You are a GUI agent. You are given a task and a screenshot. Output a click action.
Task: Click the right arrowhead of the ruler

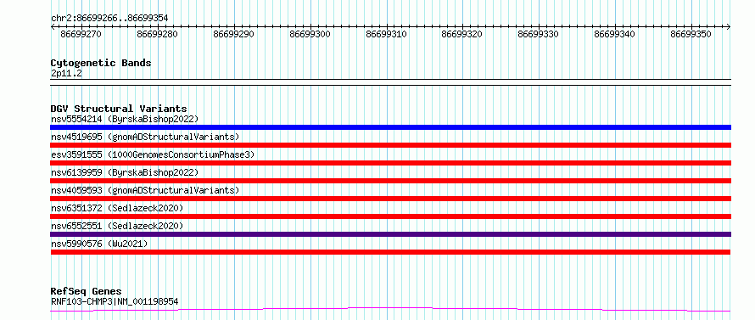click(x=729, y=26)
